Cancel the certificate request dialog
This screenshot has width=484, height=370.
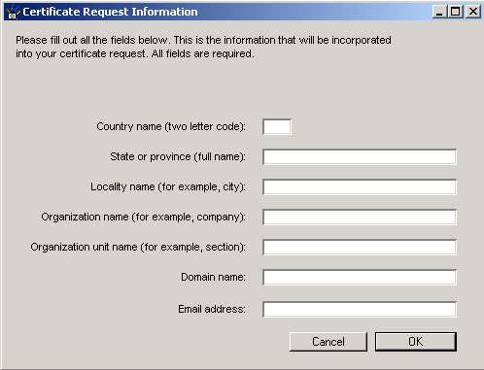pos(328,342)
